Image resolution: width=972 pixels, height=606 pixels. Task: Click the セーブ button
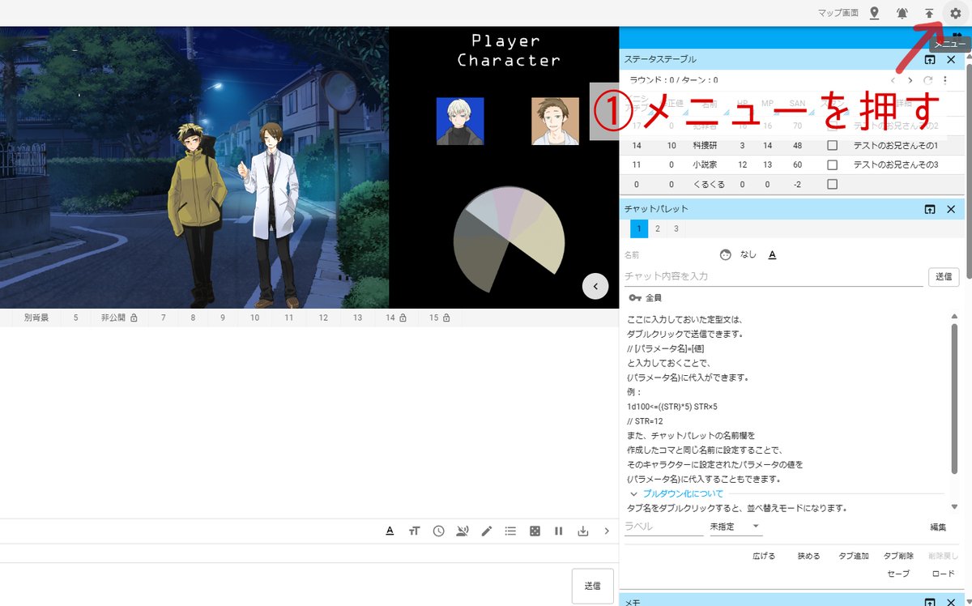[898, 574]
